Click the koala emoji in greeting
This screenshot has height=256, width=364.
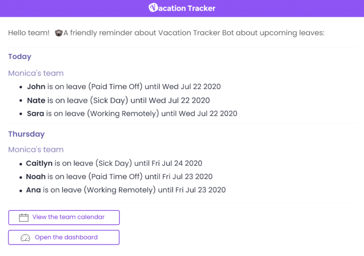point(58,33)
